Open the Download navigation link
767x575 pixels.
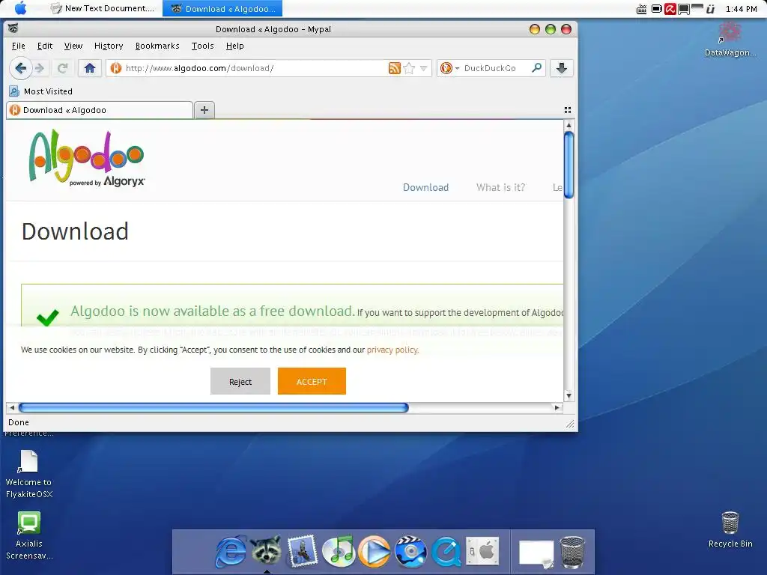click(425, 187)
